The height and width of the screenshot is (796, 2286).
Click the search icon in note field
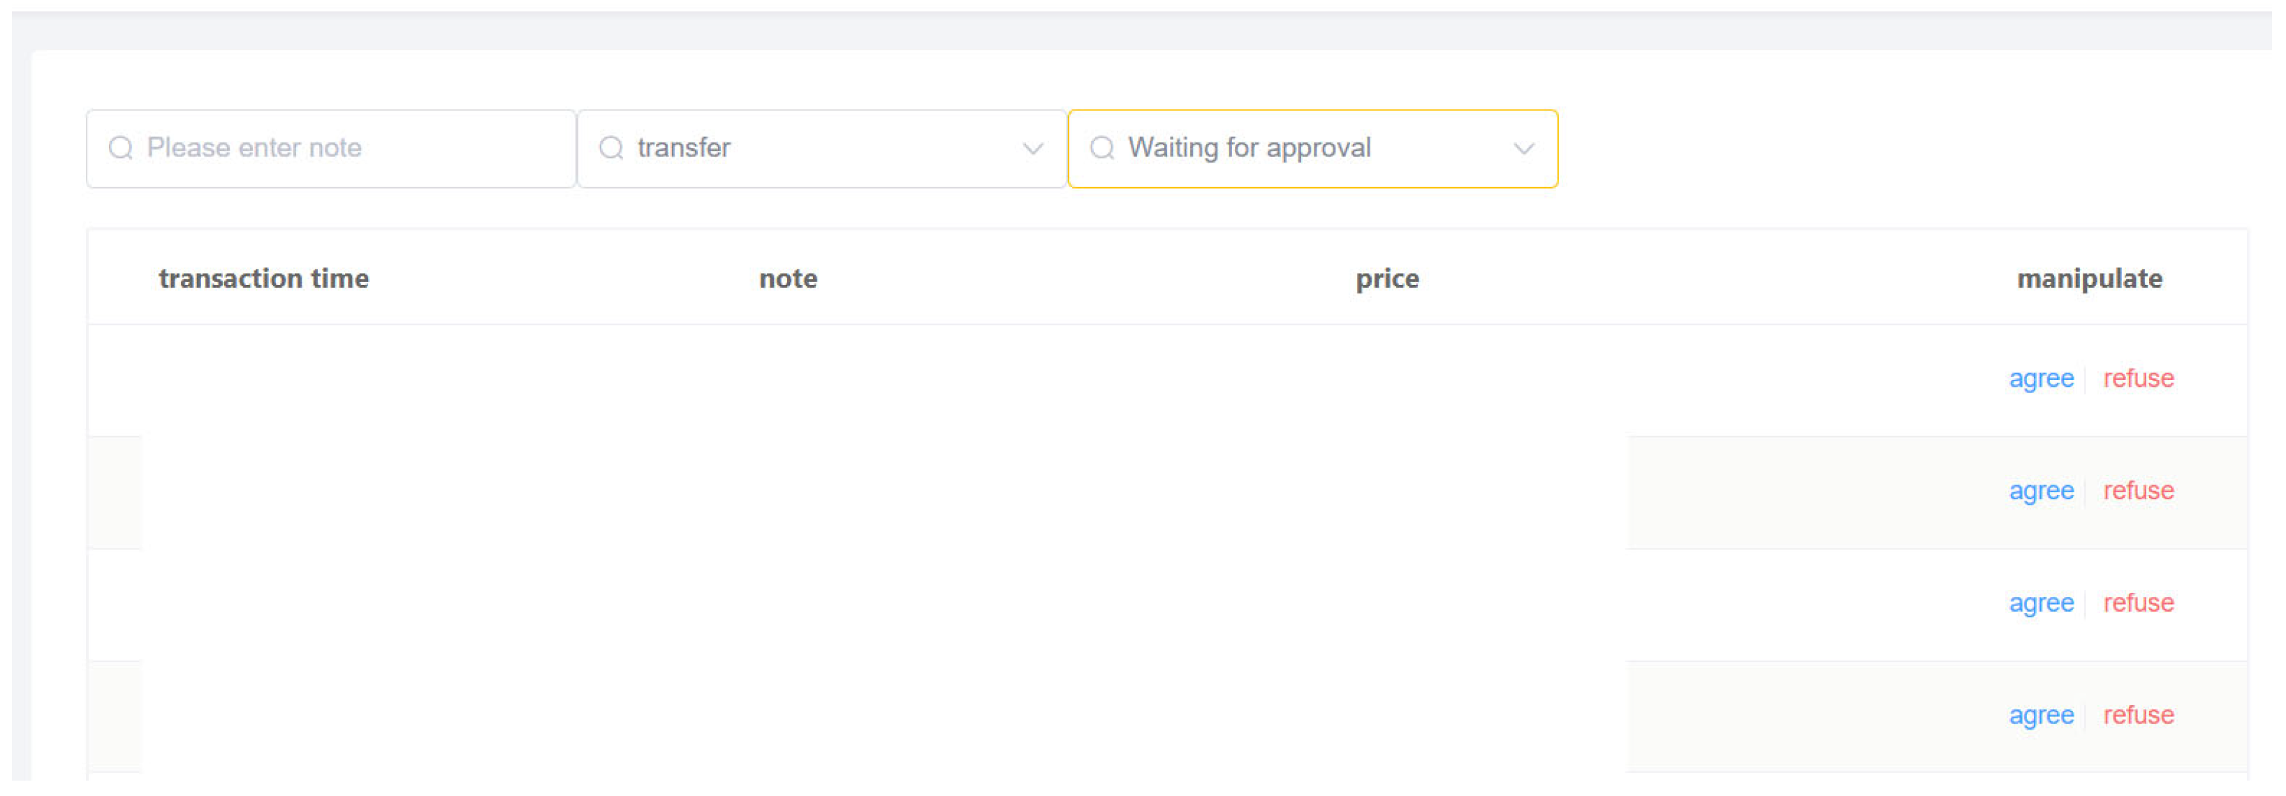(121, 148)
